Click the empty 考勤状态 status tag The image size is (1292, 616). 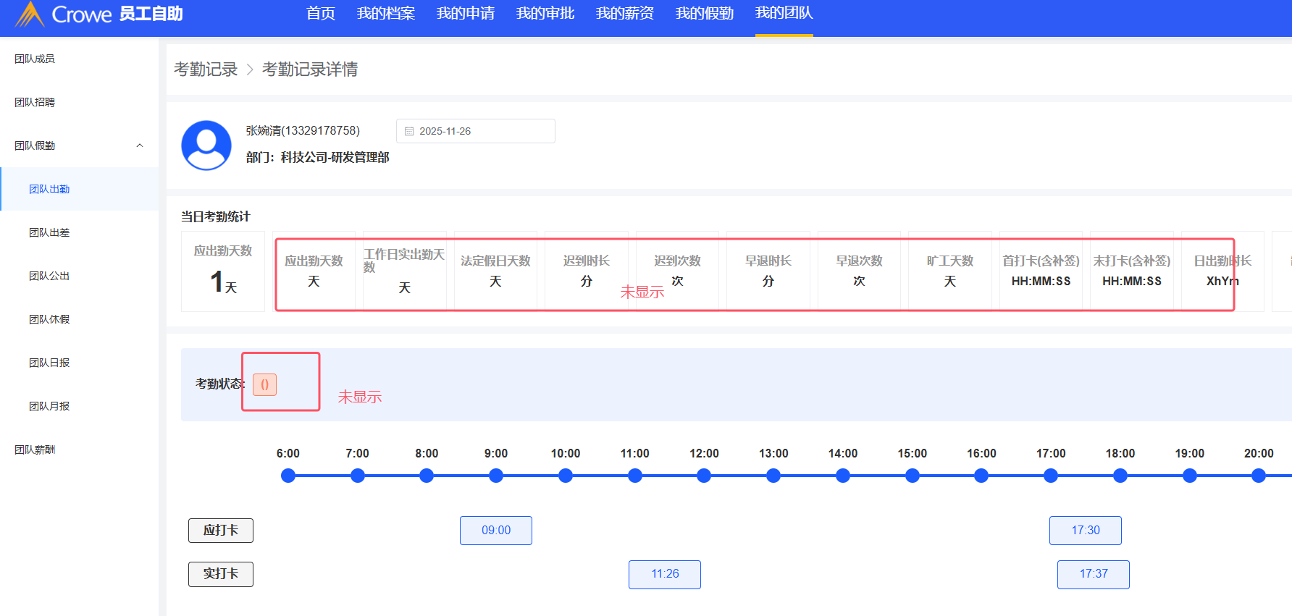pyautogui.click(x=264, y=384)
